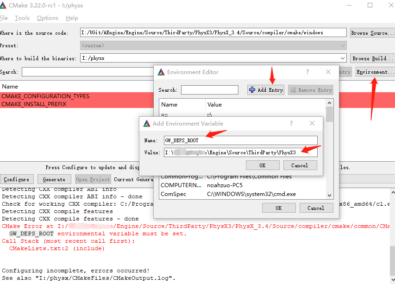Image resolution: width=395 pixels, height=284 pixels.
Task: Click CMake logo in Add Environment Variable title
Action: coord(147,124)
